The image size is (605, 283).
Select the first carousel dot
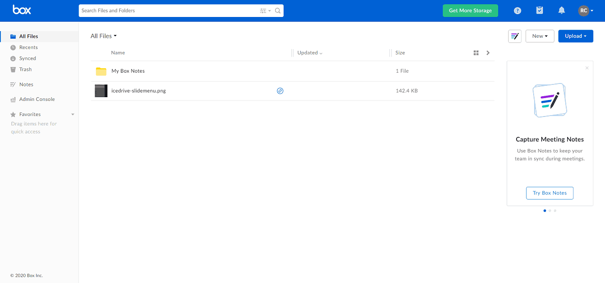544,210
